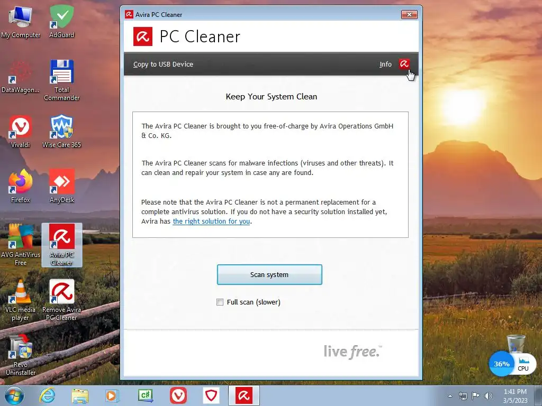
Task: Open network status tray icon
Action: (463, 396)
